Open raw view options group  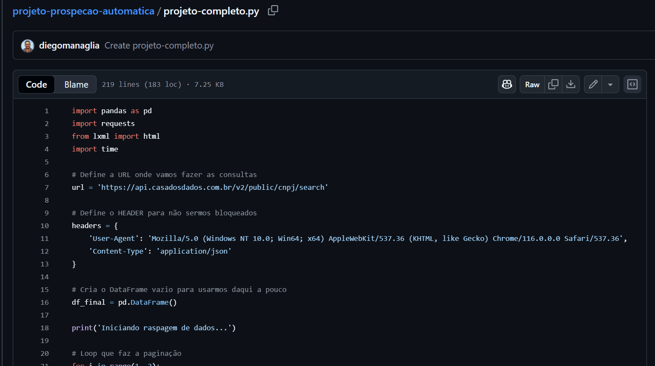[x=532, y=84]
